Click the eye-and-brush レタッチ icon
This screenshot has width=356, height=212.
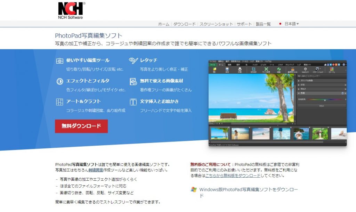click(133, 60)
